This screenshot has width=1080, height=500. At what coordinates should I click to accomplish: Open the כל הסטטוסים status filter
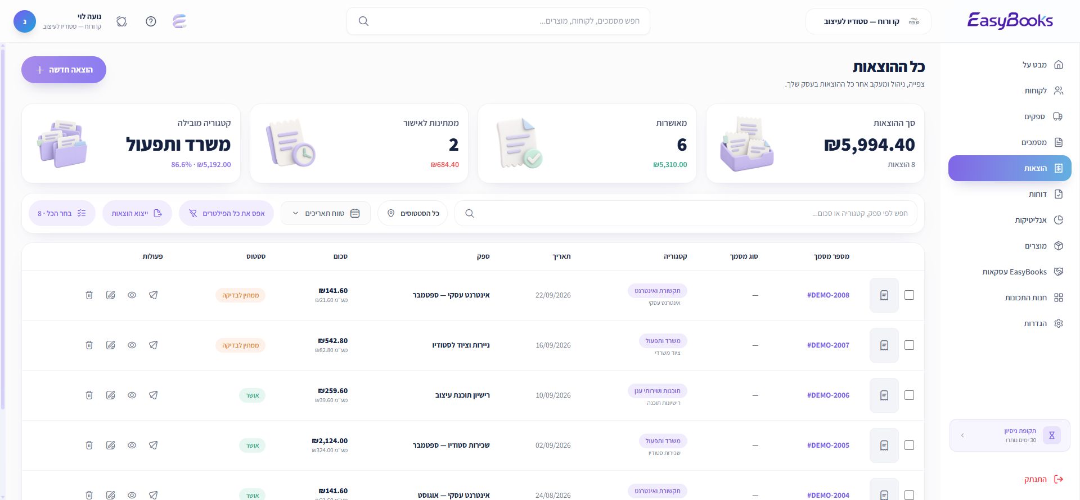[412, 214]
